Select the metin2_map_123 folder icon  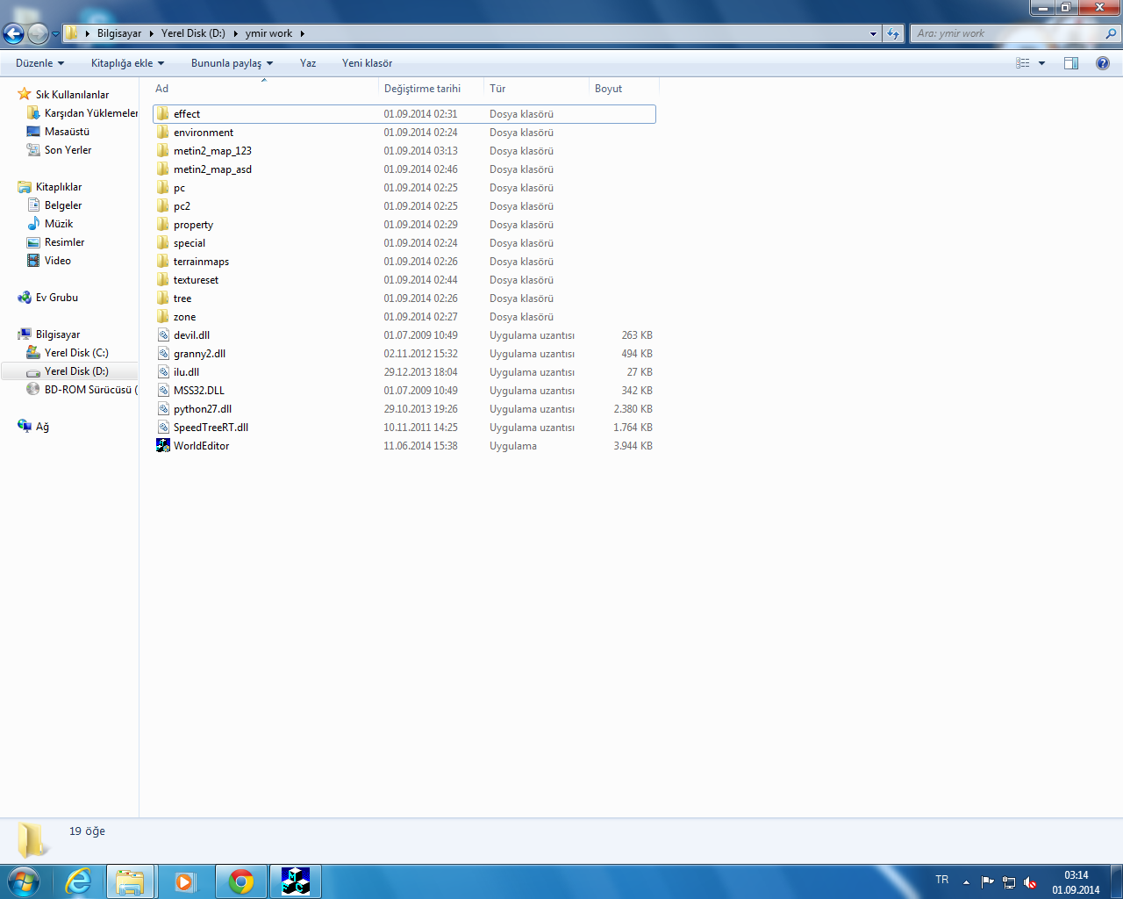point(163,151)
